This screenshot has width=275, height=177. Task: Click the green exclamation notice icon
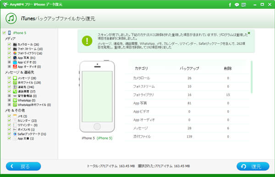click(x=87, y=41)
